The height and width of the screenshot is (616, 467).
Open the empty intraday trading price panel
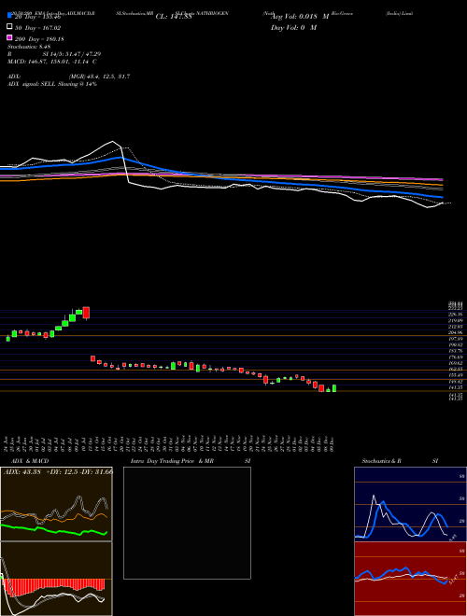click(x=187, y=523)
